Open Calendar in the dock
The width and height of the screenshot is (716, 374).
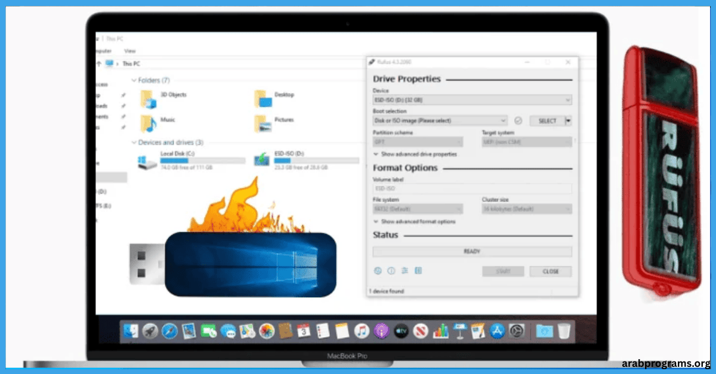[x=304, y=331]
